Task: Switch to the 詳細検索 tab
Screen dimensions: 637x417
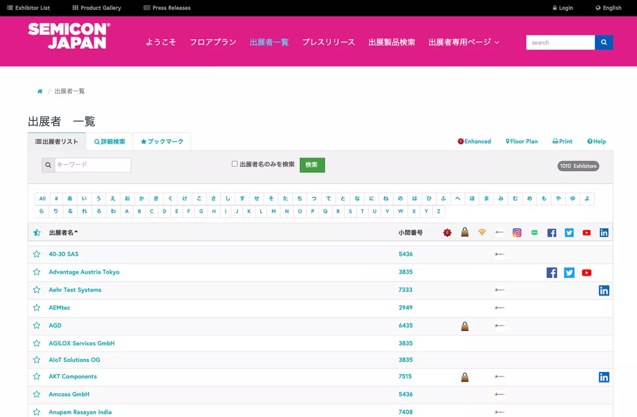Action: (x=109, y=142)
